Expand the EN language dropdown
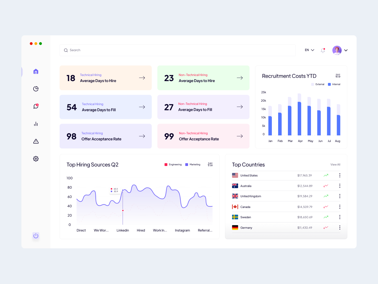This screenshot has width=378, height=284. click(x=310, y=50)
